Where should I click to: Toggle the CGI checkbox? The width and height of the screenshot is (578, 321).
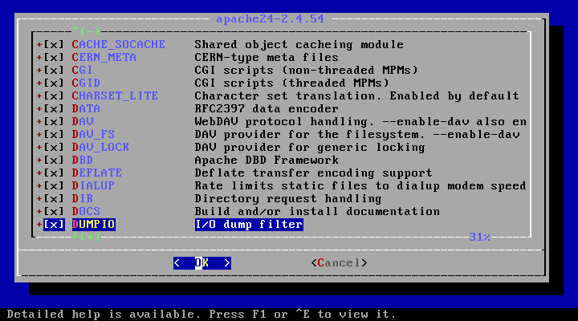tap(54, 70)
